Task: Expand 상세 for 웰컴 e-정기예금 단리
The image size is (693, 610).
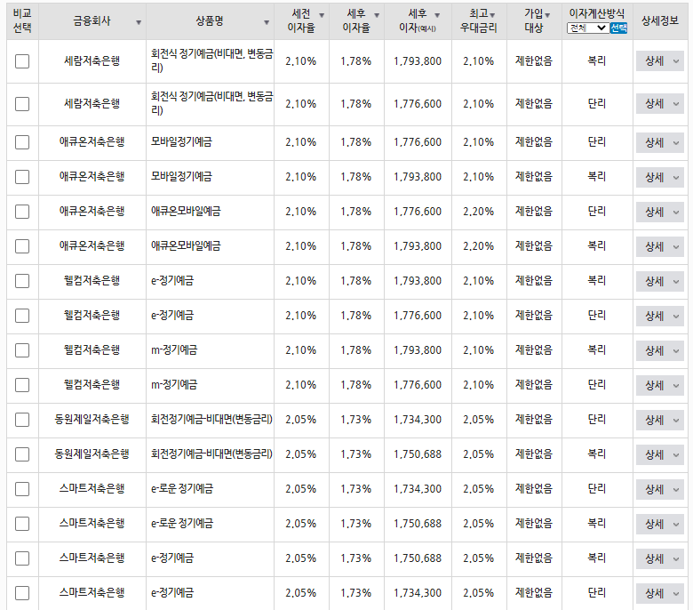Action: (660, 316)
